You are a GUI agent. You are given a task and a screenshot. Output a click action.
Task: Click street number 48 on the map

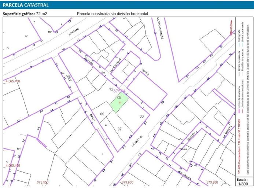[122, 175]
